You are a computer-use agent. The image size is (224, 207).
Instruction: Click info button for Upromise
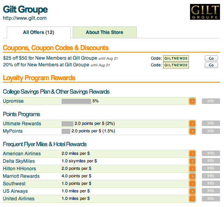(211, 101)
